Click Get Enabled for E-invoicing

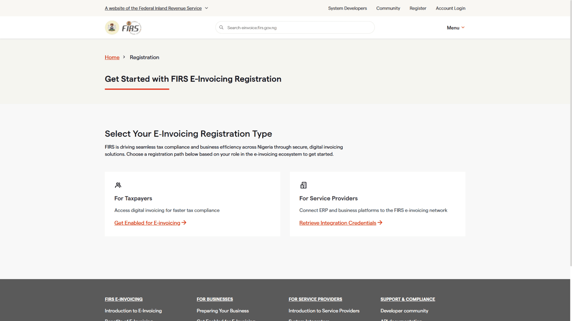point(147,223)
